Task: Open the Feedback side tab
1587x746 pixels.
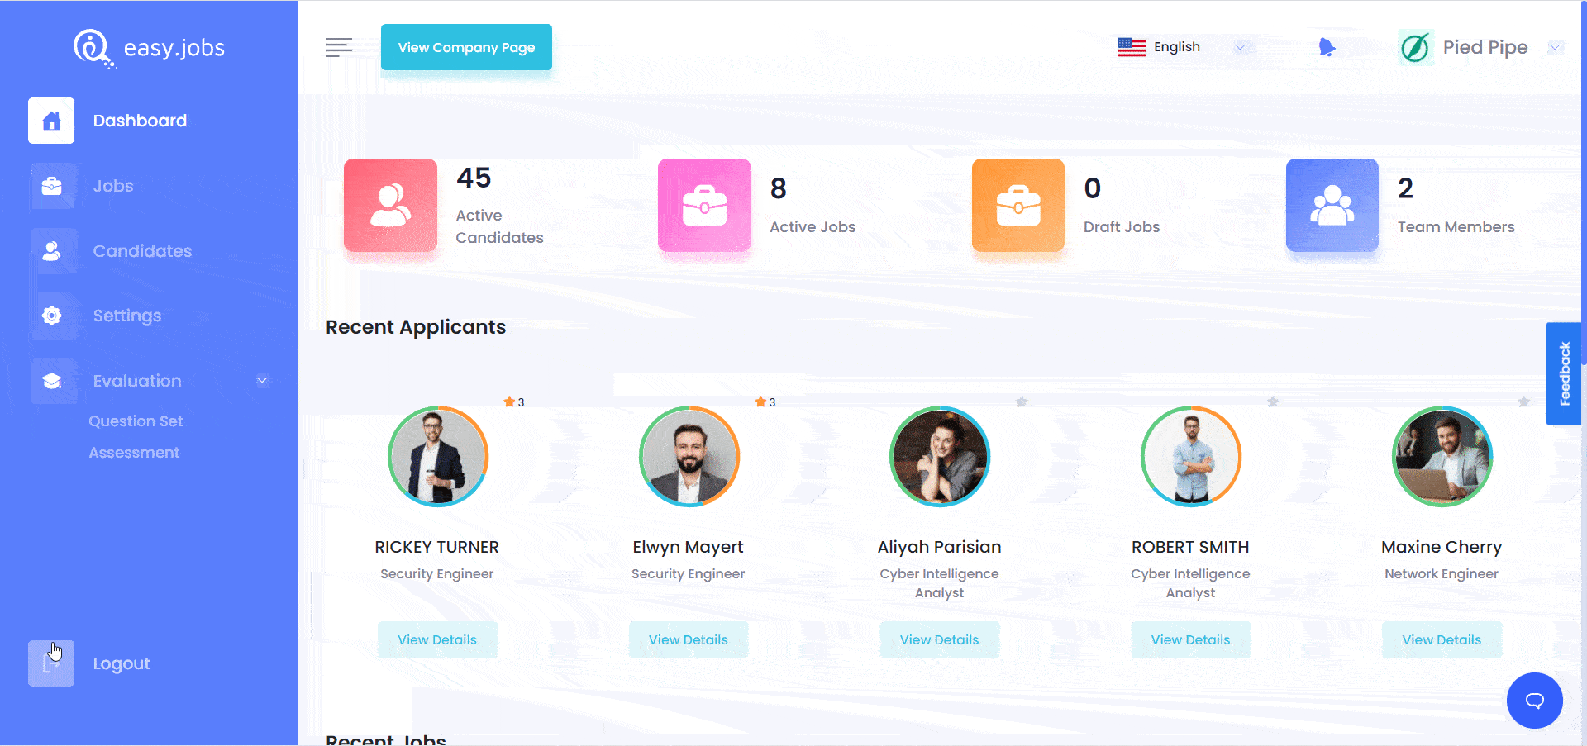Action: coord(1564,373)
